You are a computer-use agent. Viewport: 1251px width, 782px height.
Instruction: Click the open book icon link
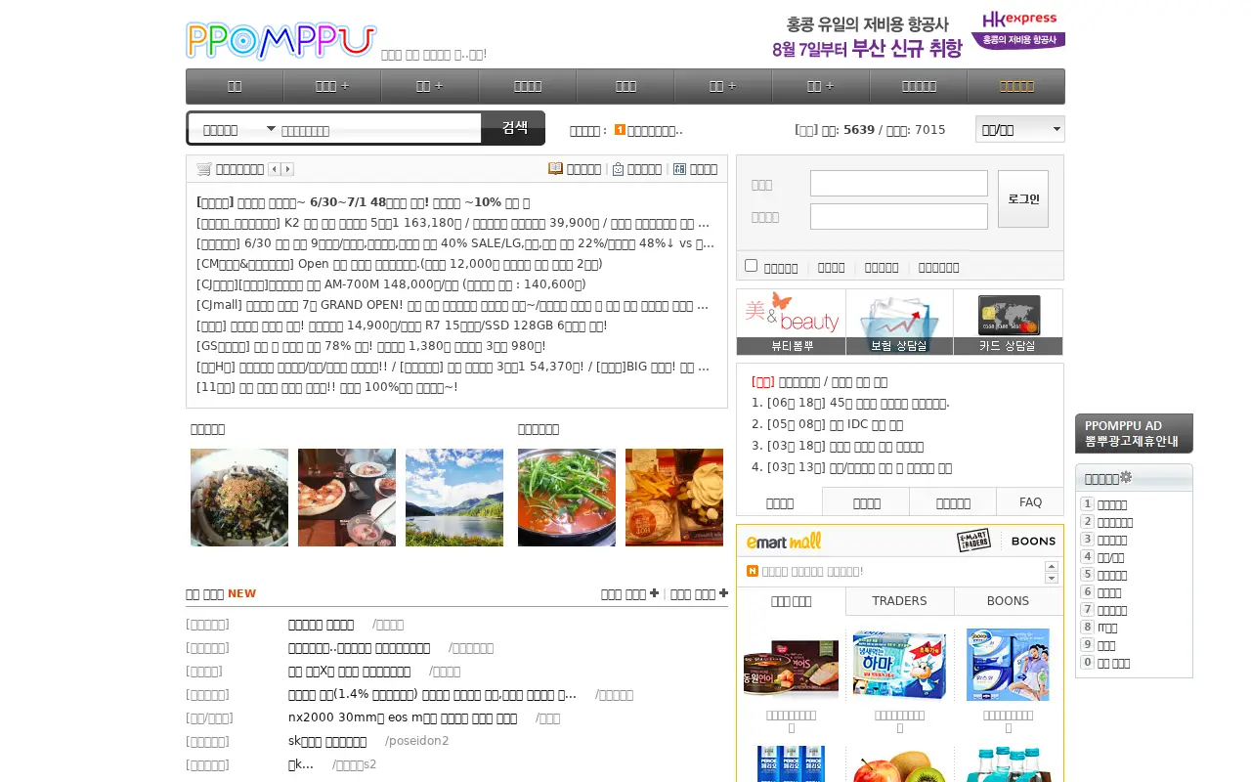pyautogui.click(x=555, y=168)
